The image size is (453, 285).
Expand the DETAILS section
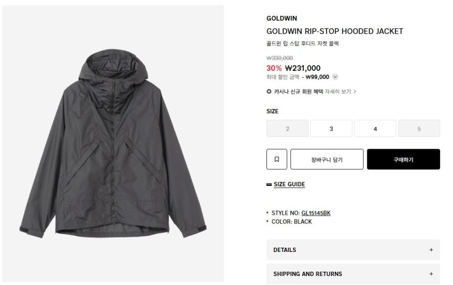click(x=353, y=250)
